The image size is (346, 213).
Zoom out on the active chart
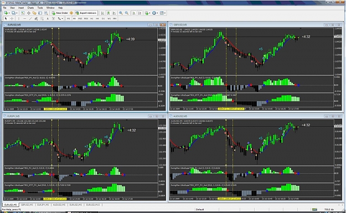pos(127,13)
